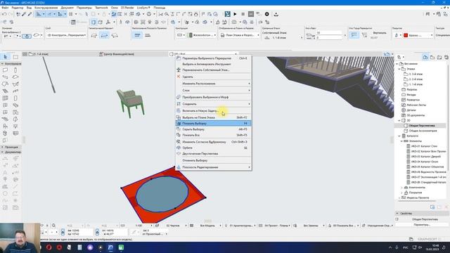Screen dimensions: 450x253
Task: Select the rectangular geometry method icon
Action: click(x=104, y=35)
